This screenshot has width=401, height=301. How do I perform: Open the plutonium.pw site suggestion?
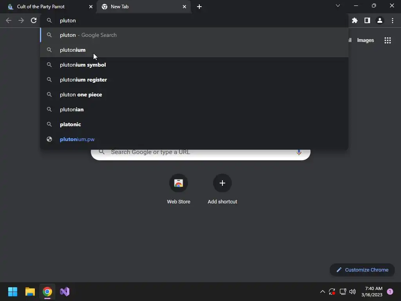194,139
